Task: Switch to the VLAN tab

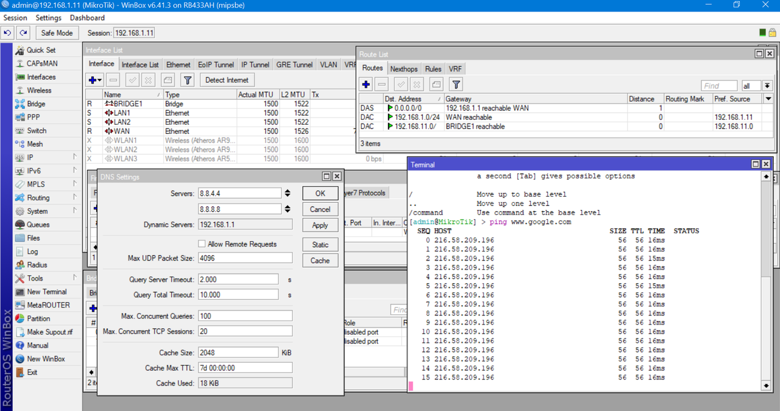Action: coord(328,65)
